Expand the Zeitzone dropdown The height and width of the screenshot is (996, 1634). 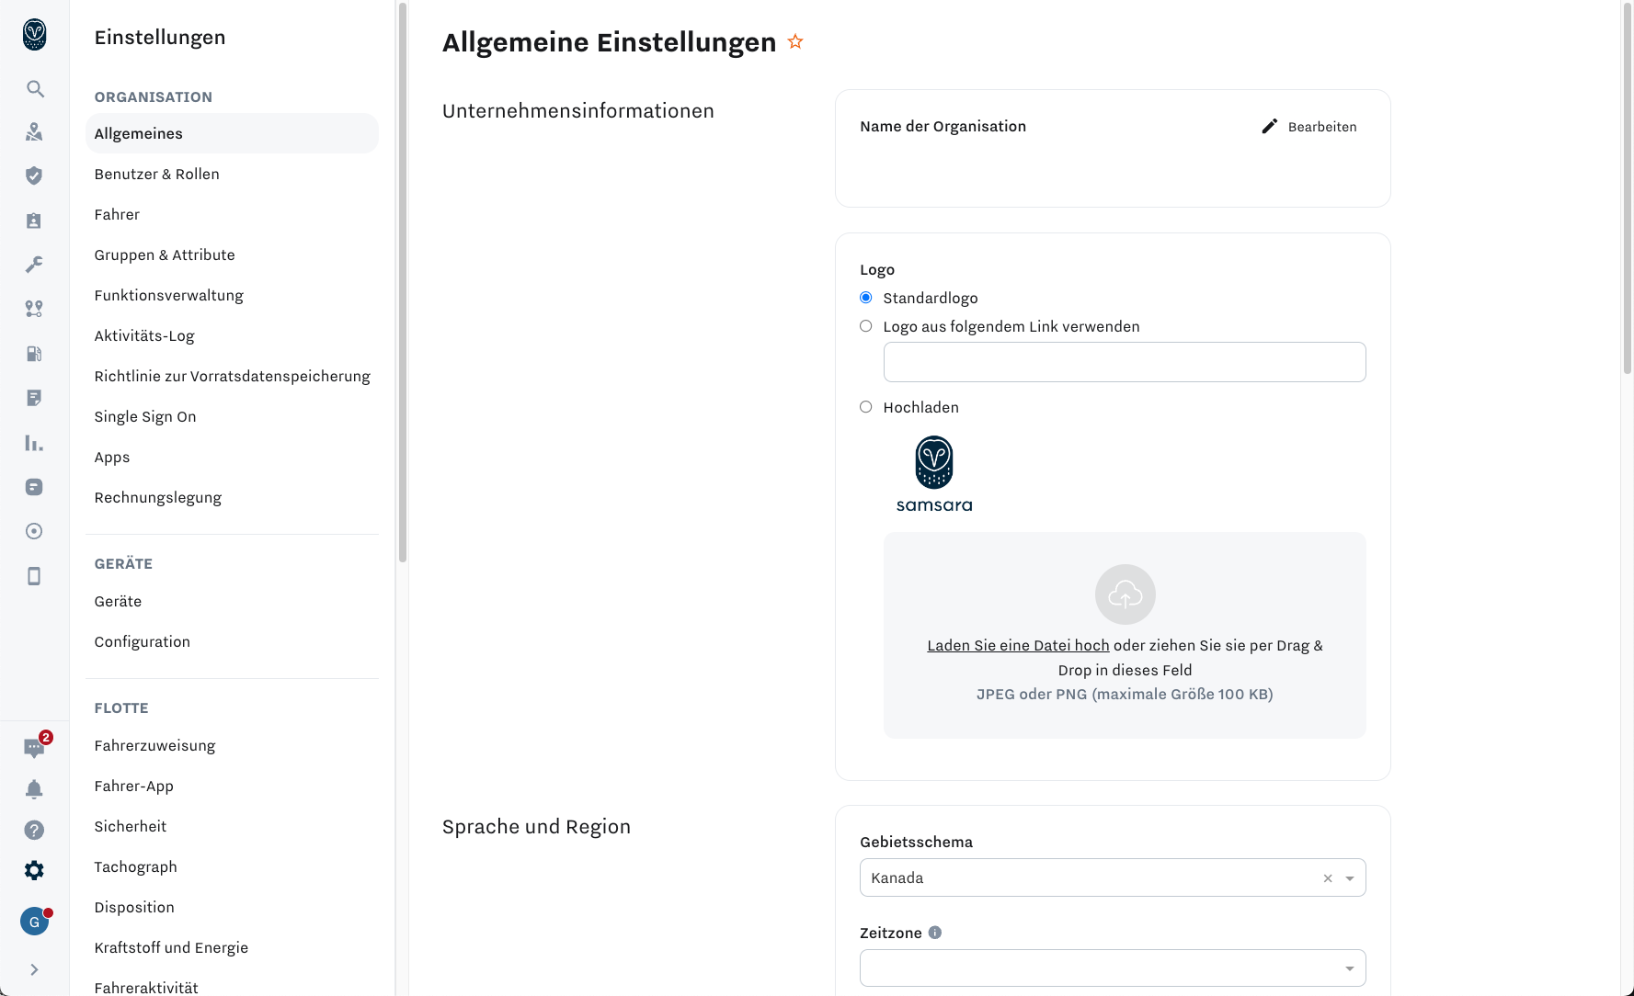(x=1112, y=968)
